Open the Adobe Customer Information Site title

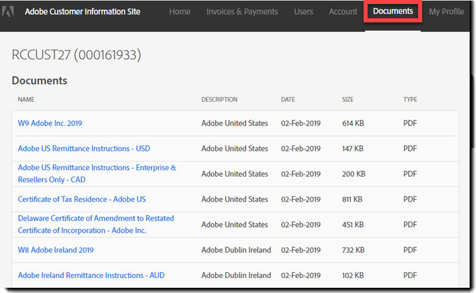[83, 11]
